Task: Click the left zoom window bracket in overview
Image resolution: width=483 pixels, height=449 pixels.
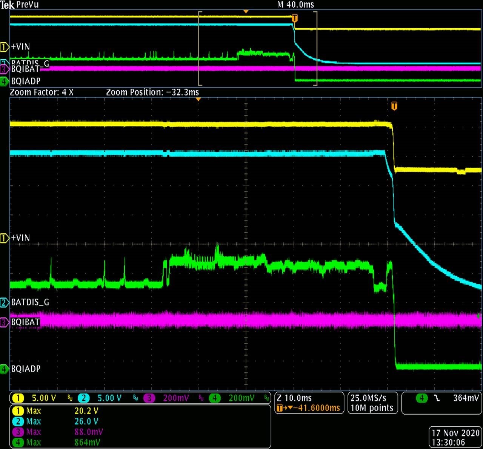Action: click(200, 48)
